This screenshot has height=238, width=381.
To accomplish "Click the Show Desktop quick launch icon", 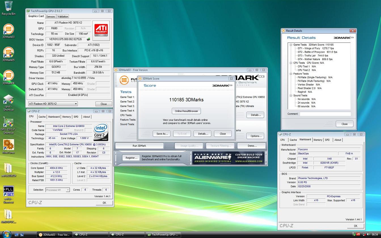I will tap(16, 235).
